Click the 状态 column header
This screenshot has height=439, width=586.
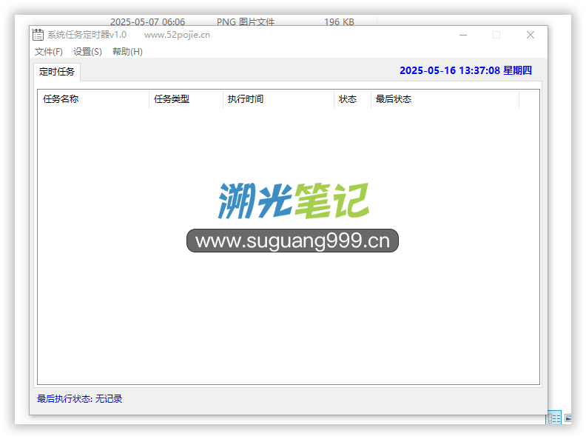pos(352,99)
